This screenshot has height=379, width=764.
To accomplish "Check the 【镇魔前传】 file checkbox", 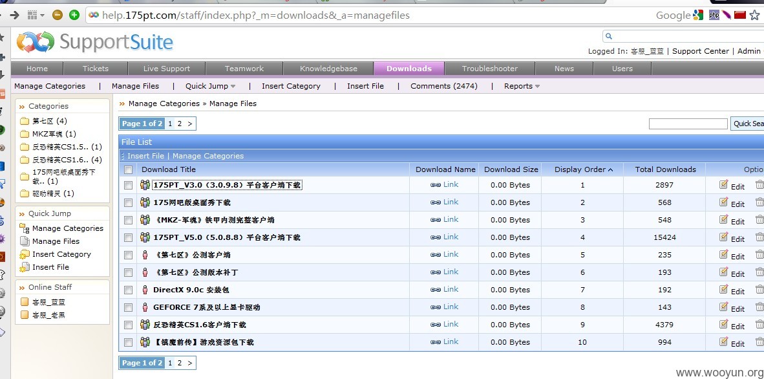I will [128, 342].
